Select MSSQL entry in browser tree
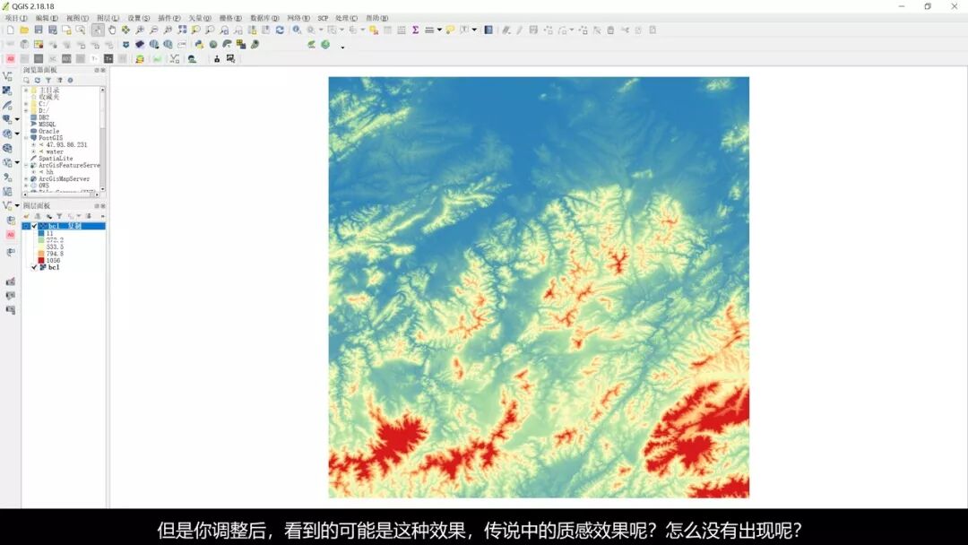Image resolution: width=968 pixels, height=545 pixels. [x=47, y=124]
